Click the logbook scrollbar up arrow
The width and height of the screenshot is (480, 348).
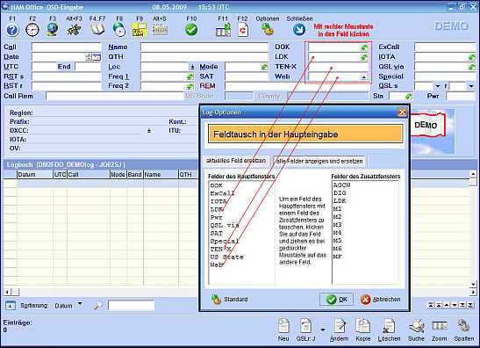coord(473,174)
